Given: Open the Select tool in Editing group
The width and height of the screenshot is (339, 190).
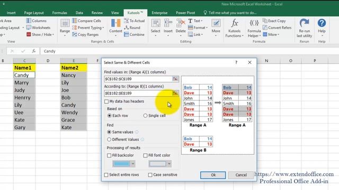Looking at the screenshot, I should point(155,27).
